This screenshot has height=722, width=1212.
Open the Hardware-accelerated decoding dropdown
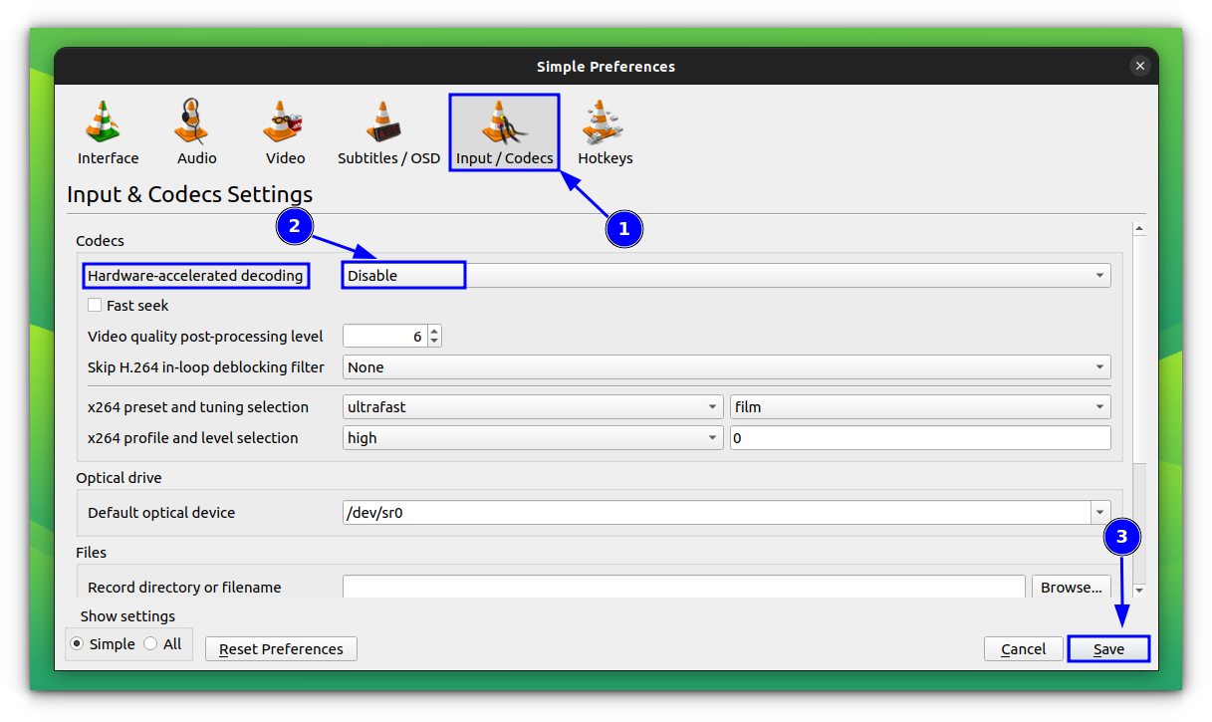coord(1099,275)
